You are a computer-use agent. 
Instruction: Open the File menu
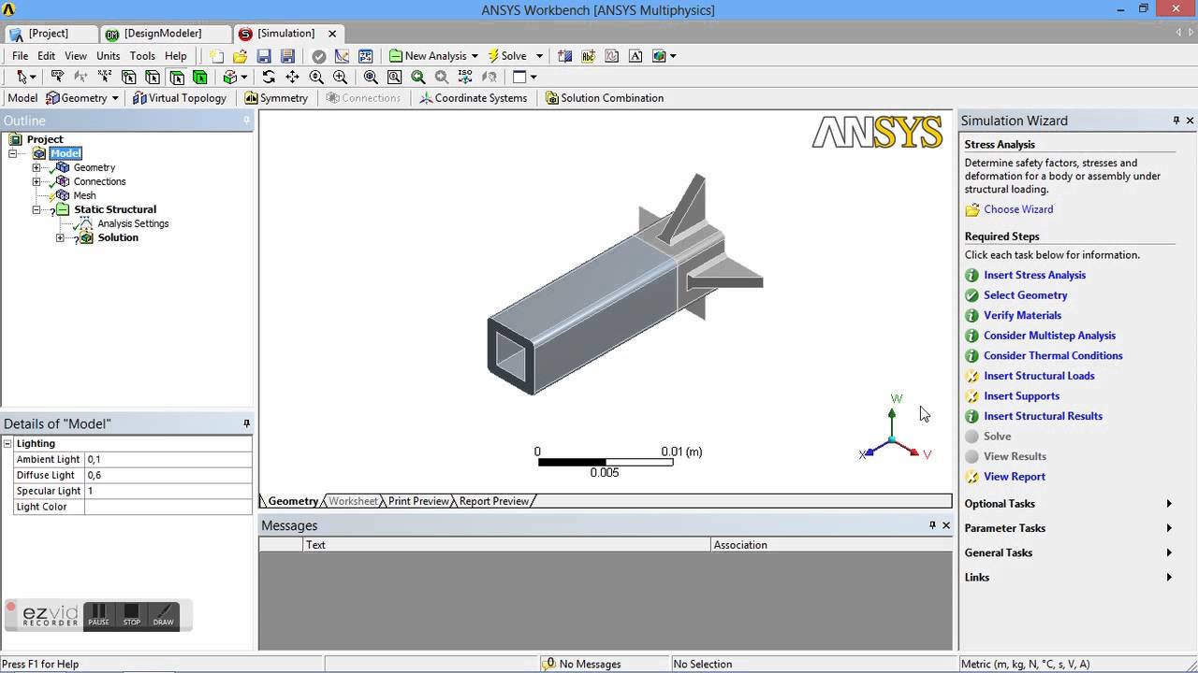(20, 56)
